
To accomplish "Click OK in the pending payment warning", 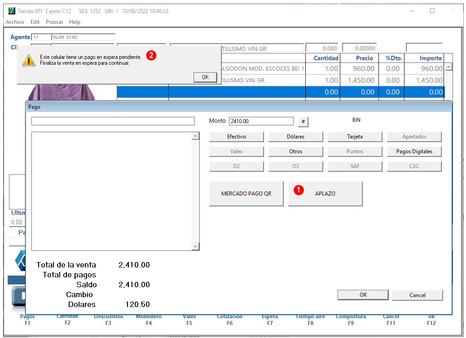I will pyautogui.click(x=205, y=77).
